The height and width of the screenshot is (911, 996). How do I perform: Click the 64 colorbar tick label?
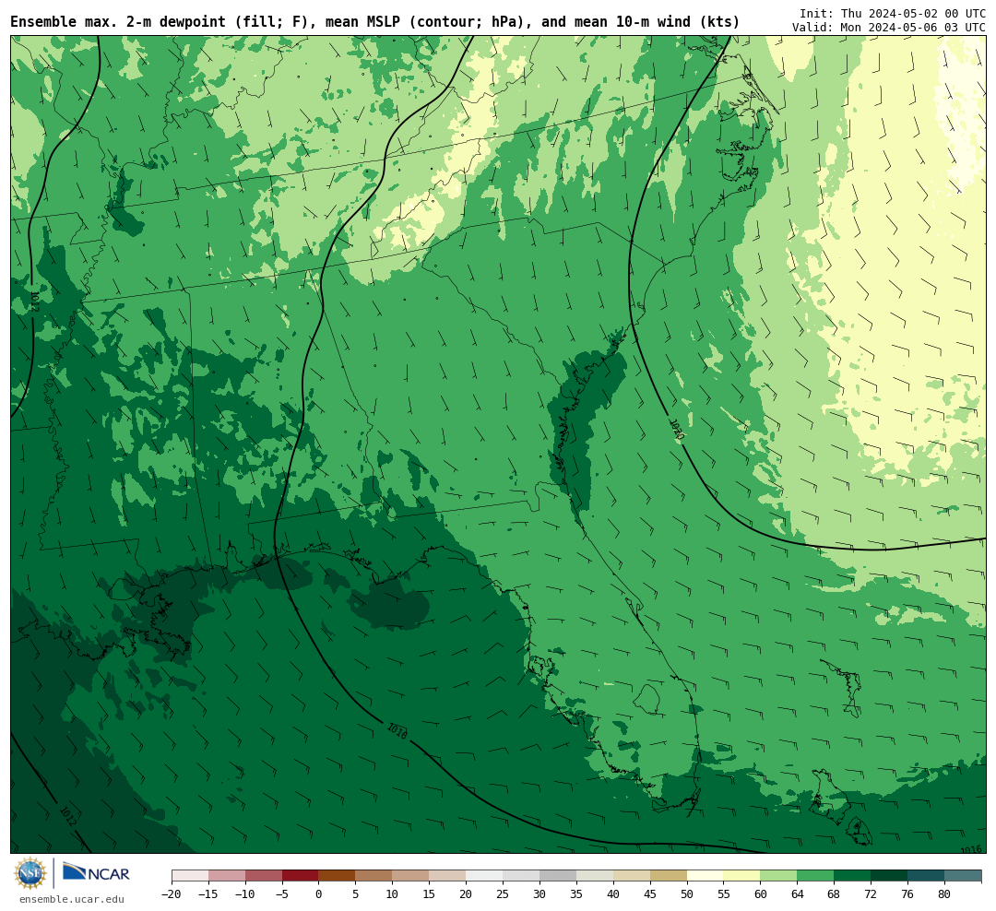(798, 894)
